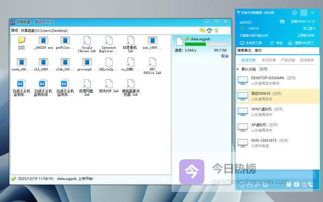Viewport: 323px width, 202px height.
Task: Click the home icon in remote disk toolbar
Action: point(209,30)
